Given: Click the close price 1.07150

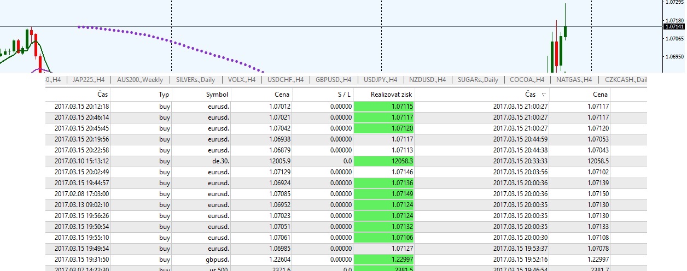Looking at the screenshot, I should [597, 194].
